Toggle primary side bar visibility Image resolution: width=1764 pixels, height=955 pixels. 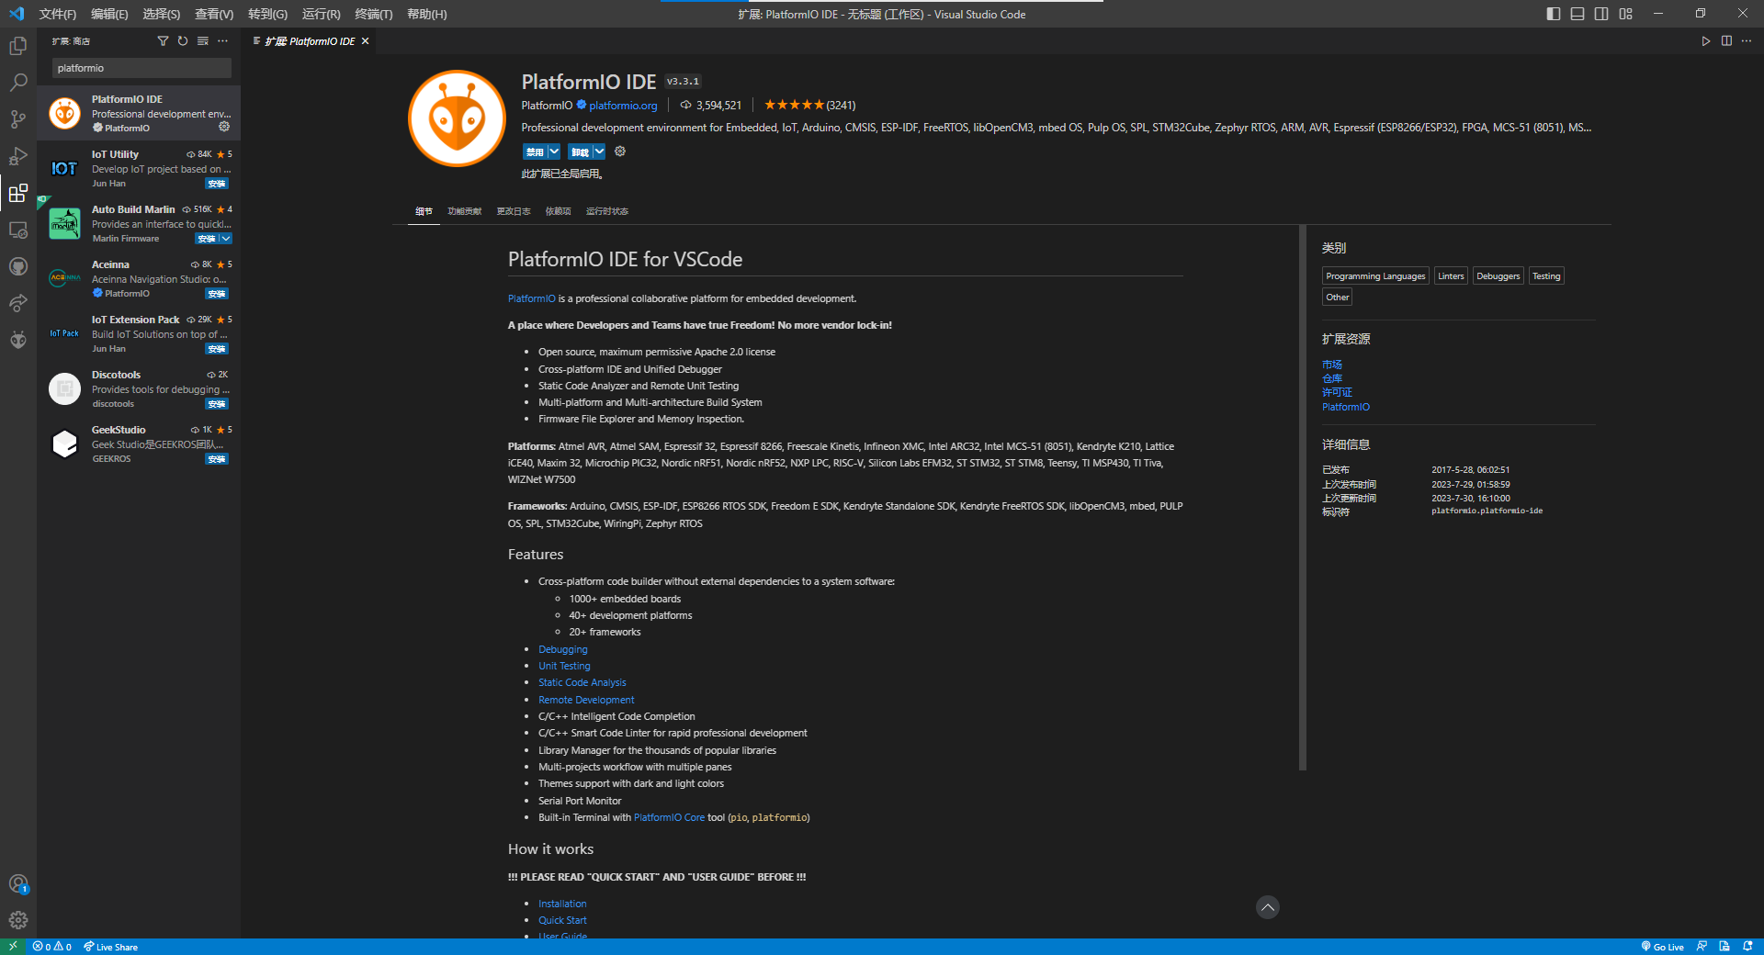[x=1554, y=14]
